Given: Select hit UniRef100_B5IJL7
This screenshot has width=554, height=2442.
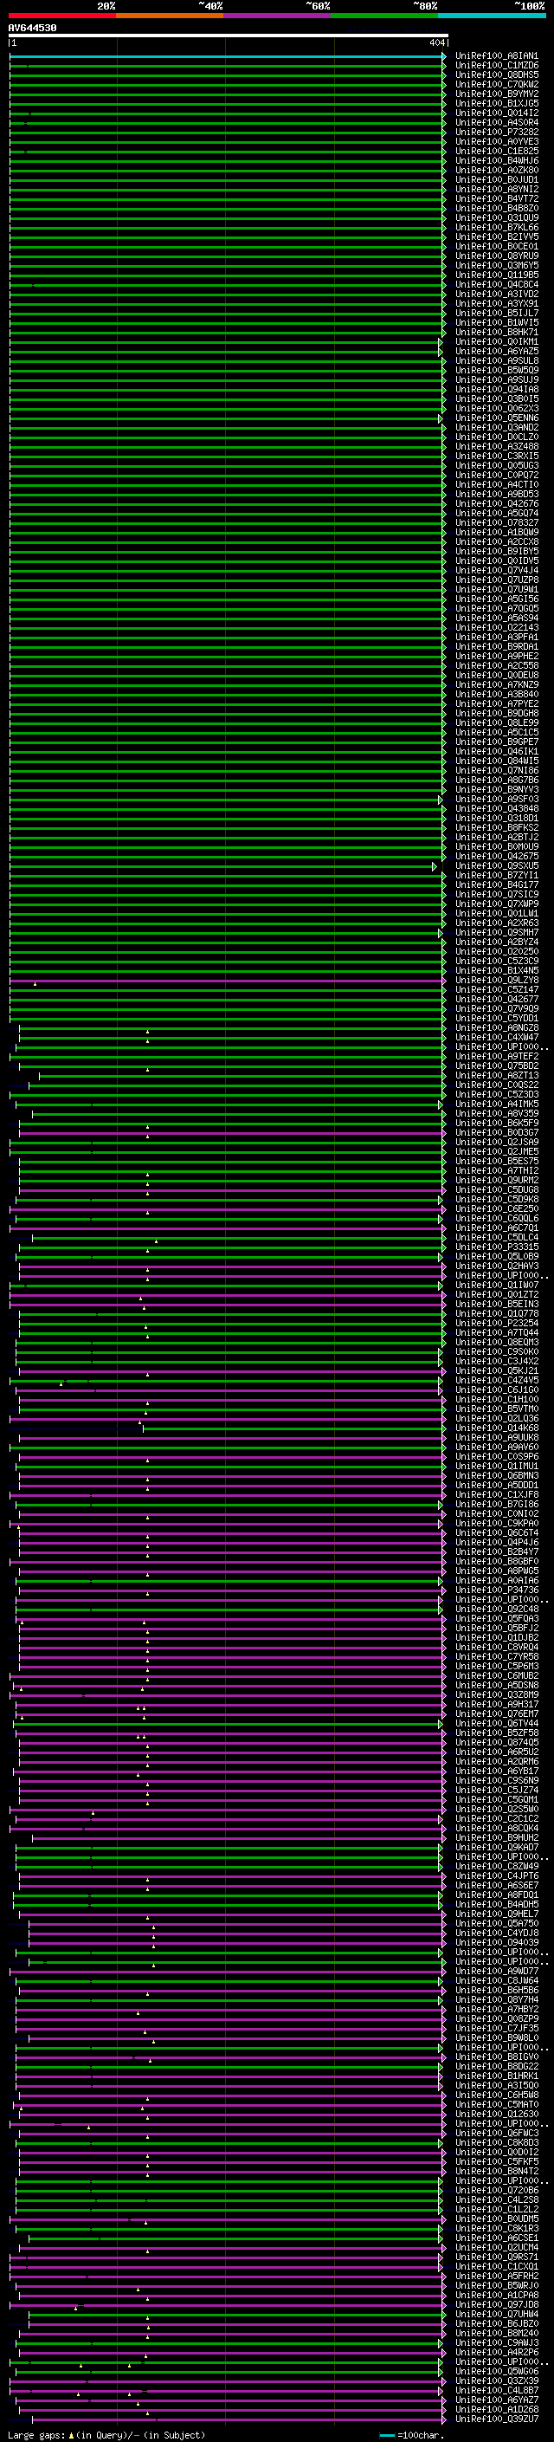Looking at the screenshot, I should coord(497,313).
